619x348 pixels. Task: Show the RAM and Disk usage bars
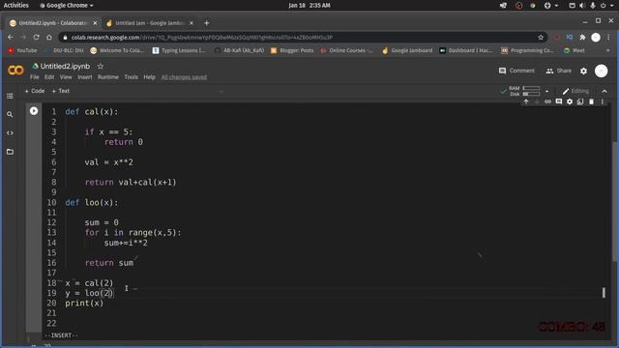(524, 91)
